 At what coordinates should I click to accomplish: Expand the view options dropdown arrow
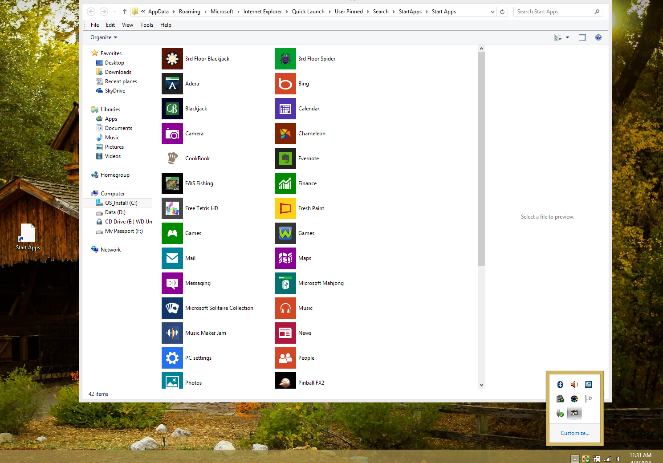[x=568, y=37]
